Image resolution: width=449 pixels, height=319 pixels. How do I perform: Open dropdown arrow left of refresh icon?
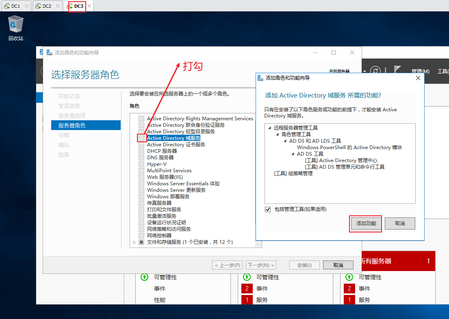coord(364,71)
